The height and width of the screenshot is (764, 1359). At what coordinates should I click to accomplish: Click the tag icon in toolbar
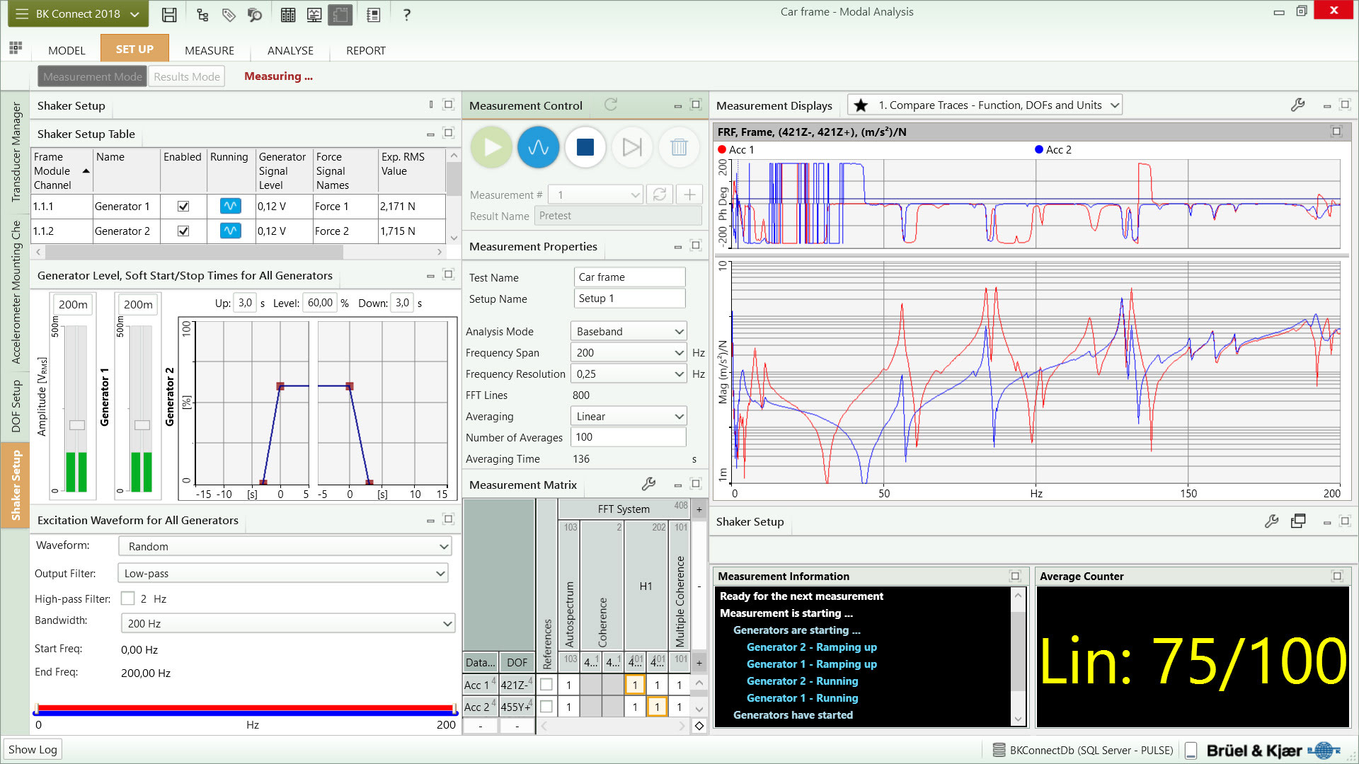coord(229,14)
